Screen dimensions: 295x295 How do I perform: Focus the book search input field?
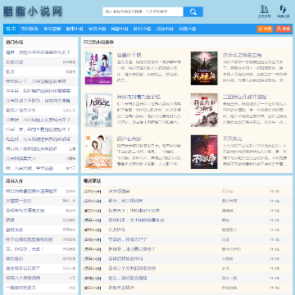143,11
